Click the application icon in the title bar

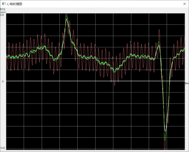click(4, 4)
